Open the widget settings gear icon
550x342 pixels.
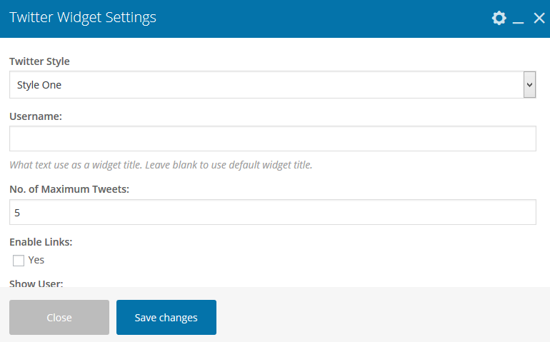coord(499,18)
